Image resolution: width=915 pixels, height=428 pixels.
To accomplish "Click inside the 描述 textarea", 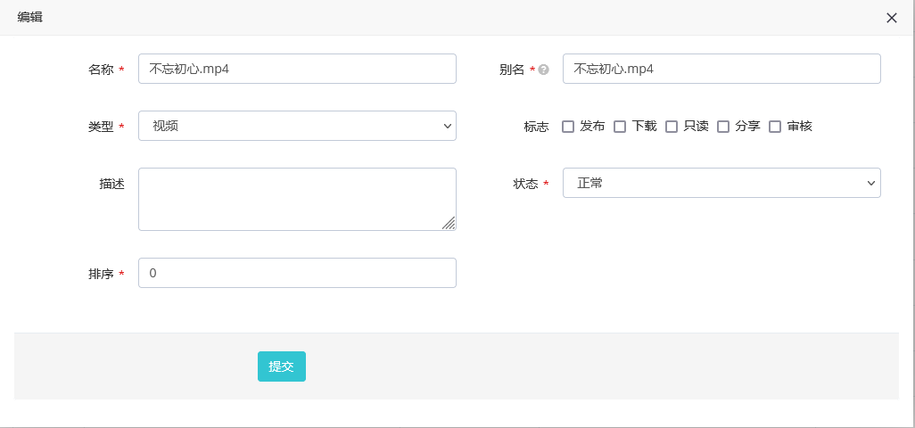I will (x=297, y=200).
